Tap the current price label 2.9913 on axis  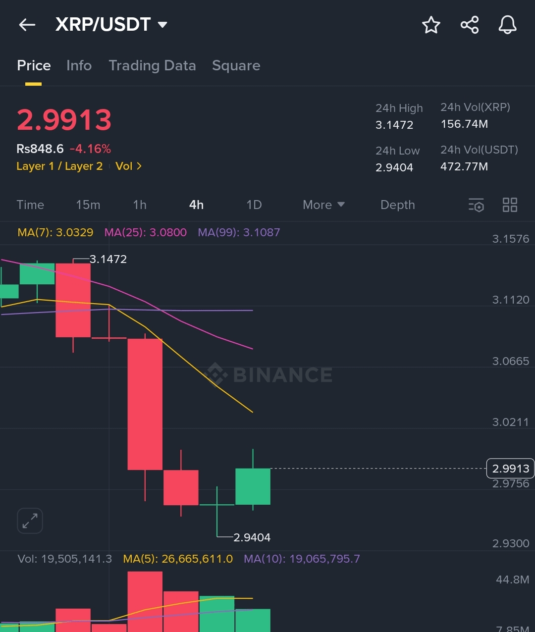point(511,469)
